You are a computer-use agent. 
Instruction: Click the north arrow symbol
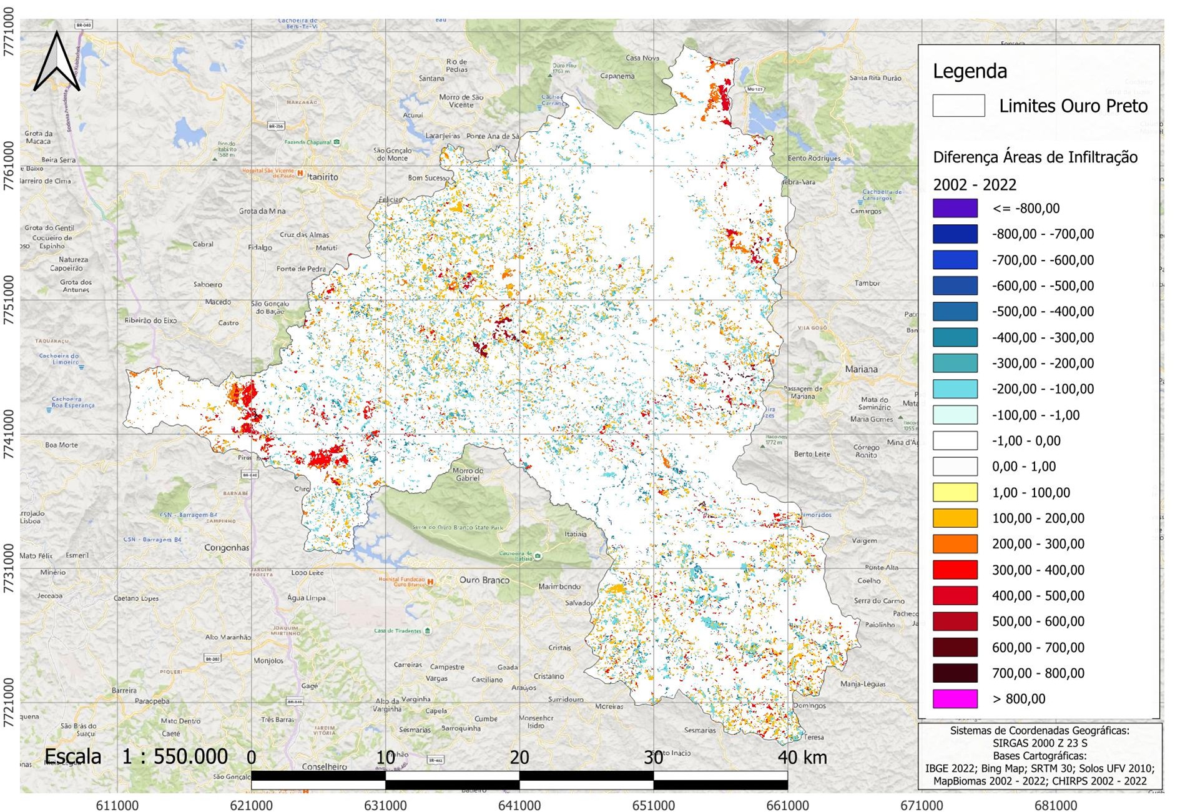tap(57, 62)
